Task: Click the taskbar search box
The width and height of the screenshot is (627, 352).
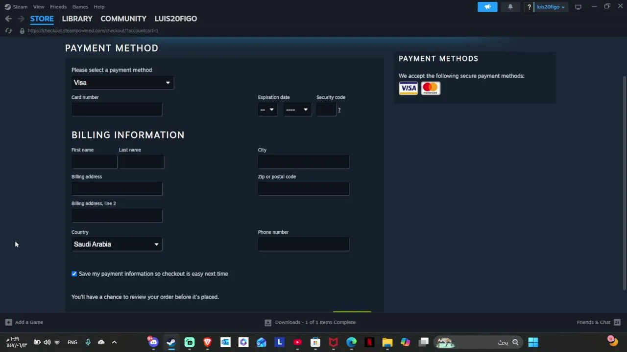Action: coord(478,342)
